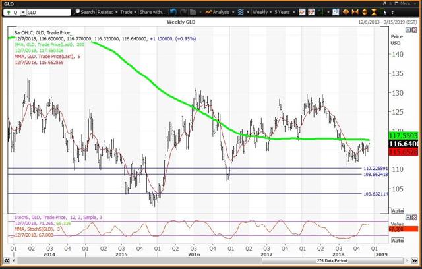Open the Weekly interval dropdown
Screen dimensions: 422x269
pos(262,12)
